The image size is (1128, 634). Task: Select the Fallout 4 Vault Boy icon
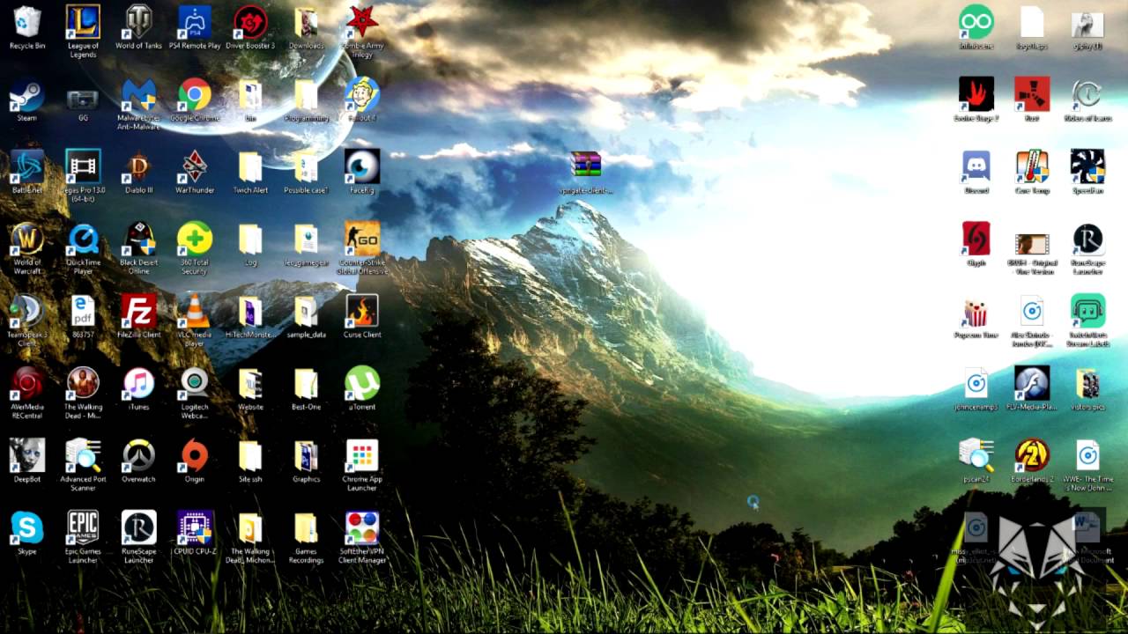(x=362, y=94)
